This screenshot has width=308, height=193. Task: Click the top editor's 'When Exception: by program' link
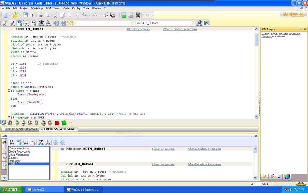180,29
